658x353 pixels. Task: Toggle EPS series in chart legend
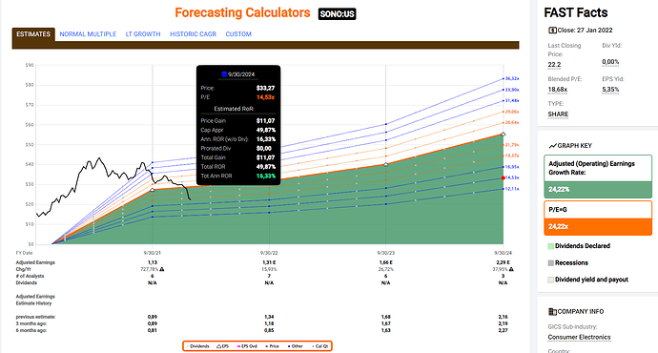[x=223, y=346]
